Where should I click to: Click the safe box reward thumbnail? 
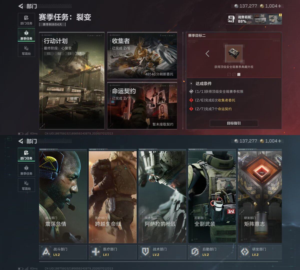point(234,53)
